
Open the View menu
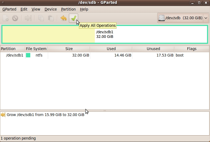pyautogui.click(x=36, y=9)
